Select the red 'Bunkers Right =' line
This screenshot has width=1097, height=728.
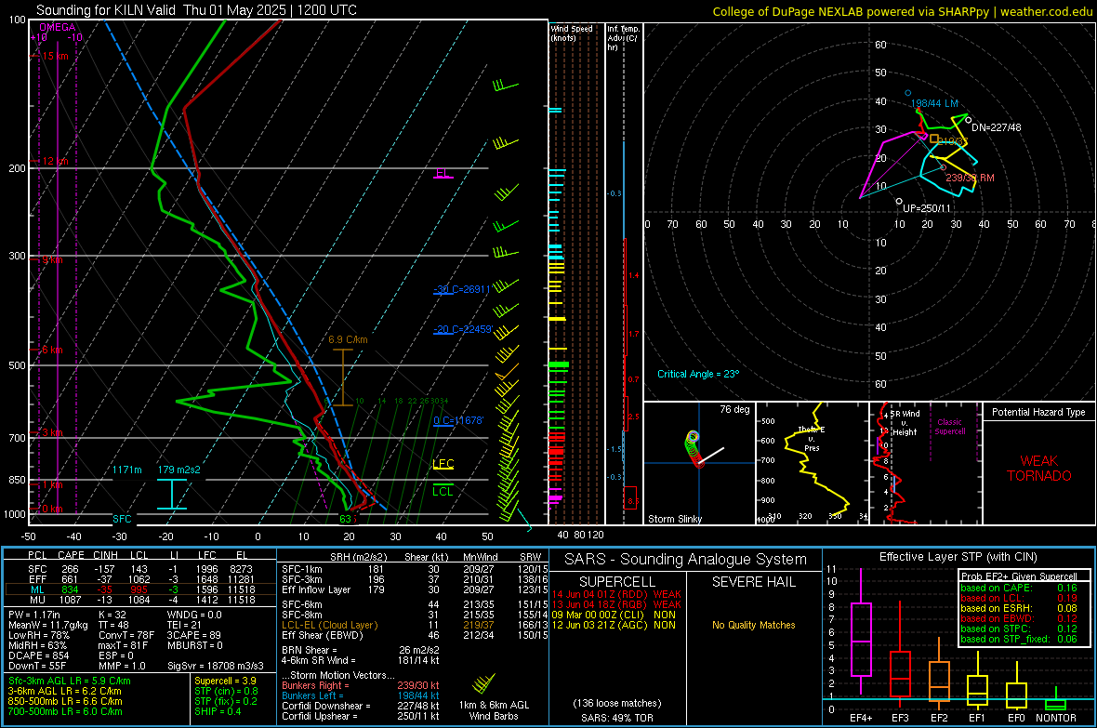(x=361, y=685)
